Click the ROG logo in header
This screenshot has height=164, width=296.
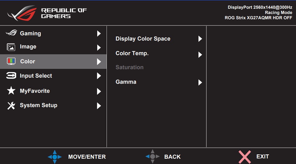[x=21, y=13]
